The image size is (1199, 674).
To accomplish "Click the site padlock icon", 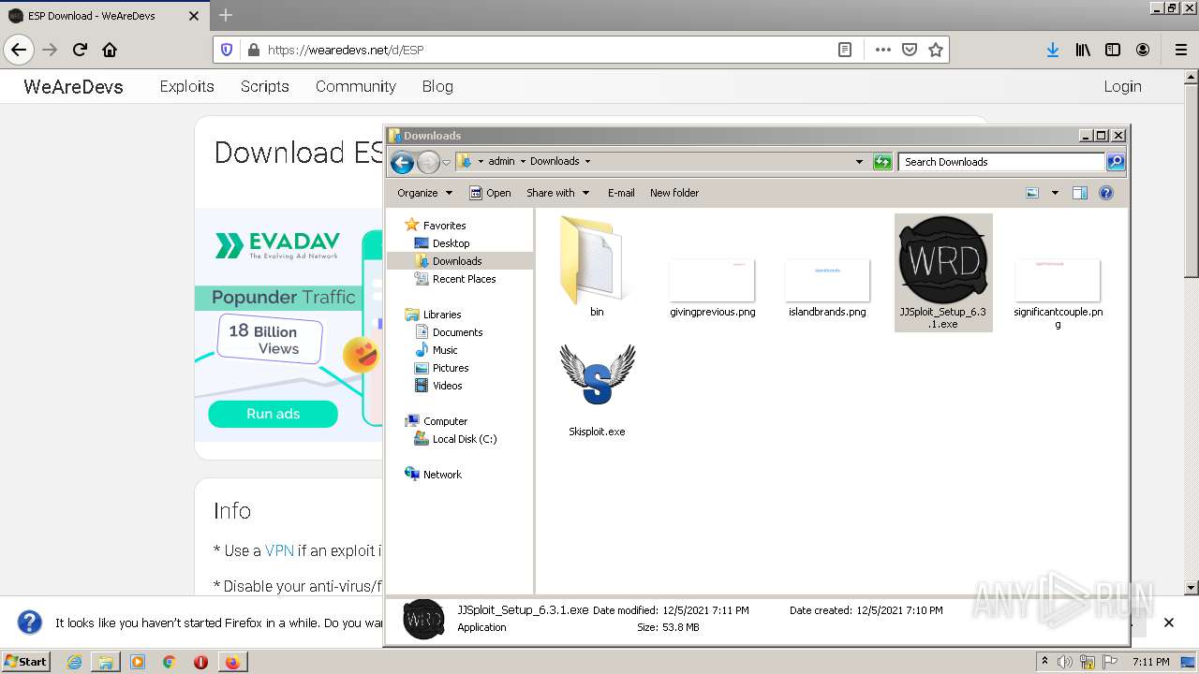I will click(x=252, y=50).
